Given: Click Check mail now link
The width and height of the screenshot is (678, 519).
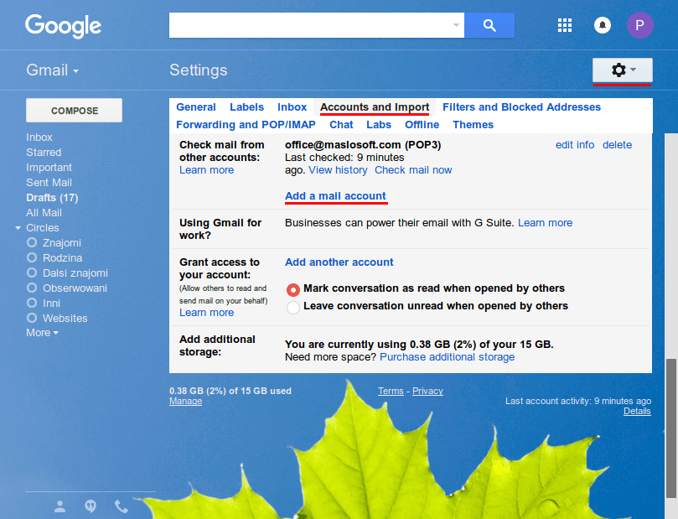Looking at the screenshot, I should tap(413, 170).
